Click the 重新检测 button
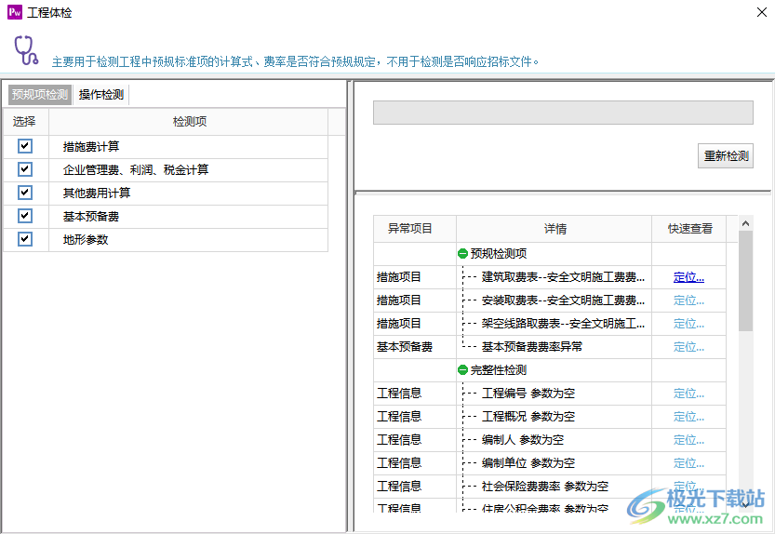775x534 pixels. (726, 156)
